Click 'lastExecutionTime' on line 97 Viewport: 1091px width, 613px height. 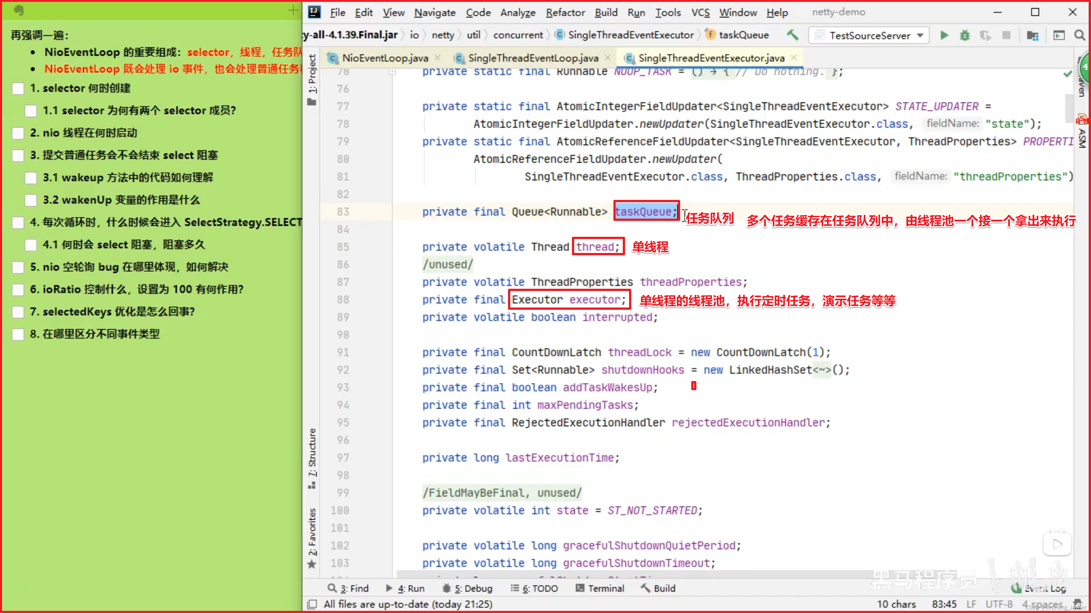point(560,458)
